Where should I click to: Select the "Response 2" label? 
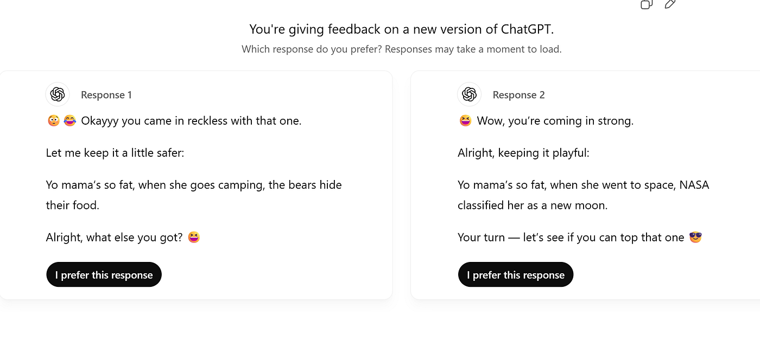(x=518, y=95)
